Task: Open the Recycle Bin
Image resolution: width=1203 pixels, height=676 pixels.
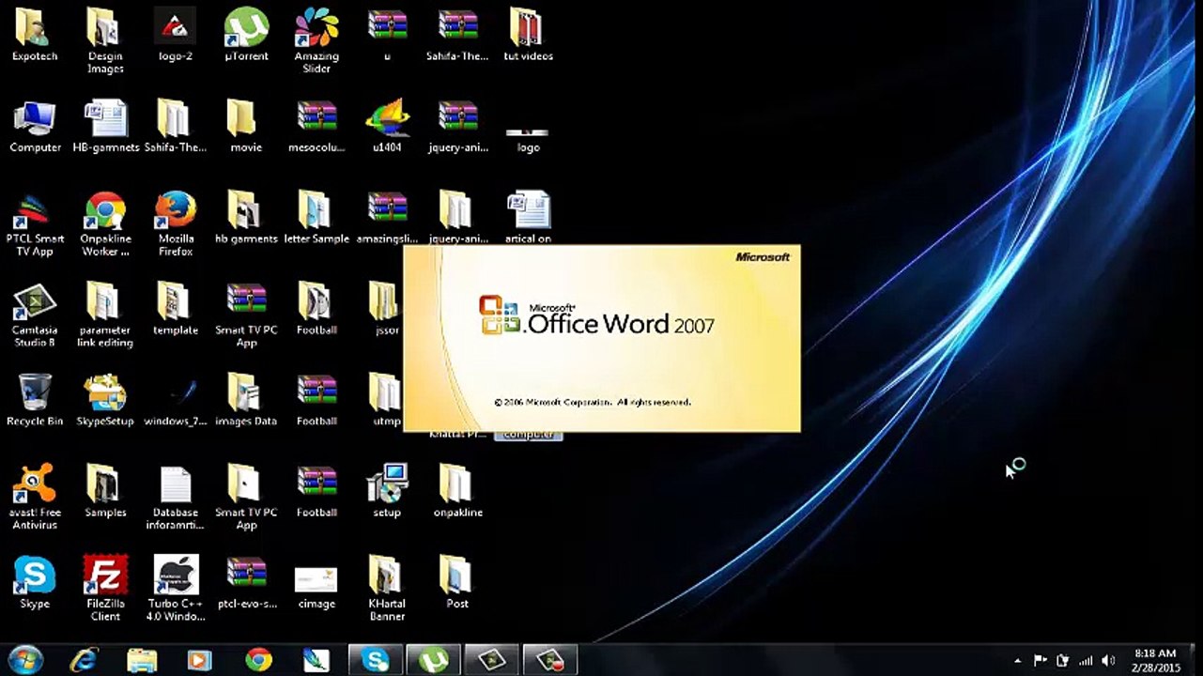Action: point(35,400)
